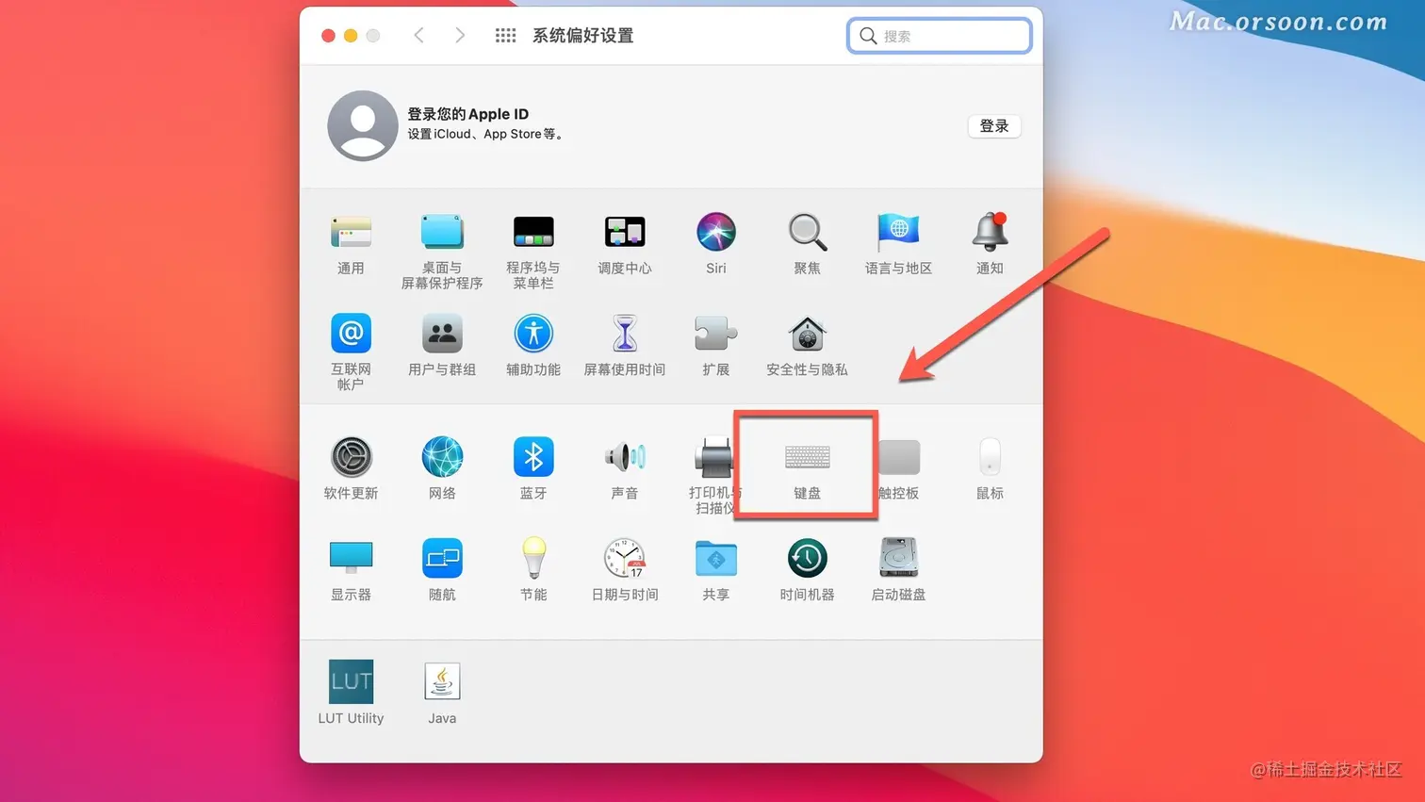The width and height of the screenshot is (1425, 802).
Task: Go forward with the right chevron
Action: point(460,36)
